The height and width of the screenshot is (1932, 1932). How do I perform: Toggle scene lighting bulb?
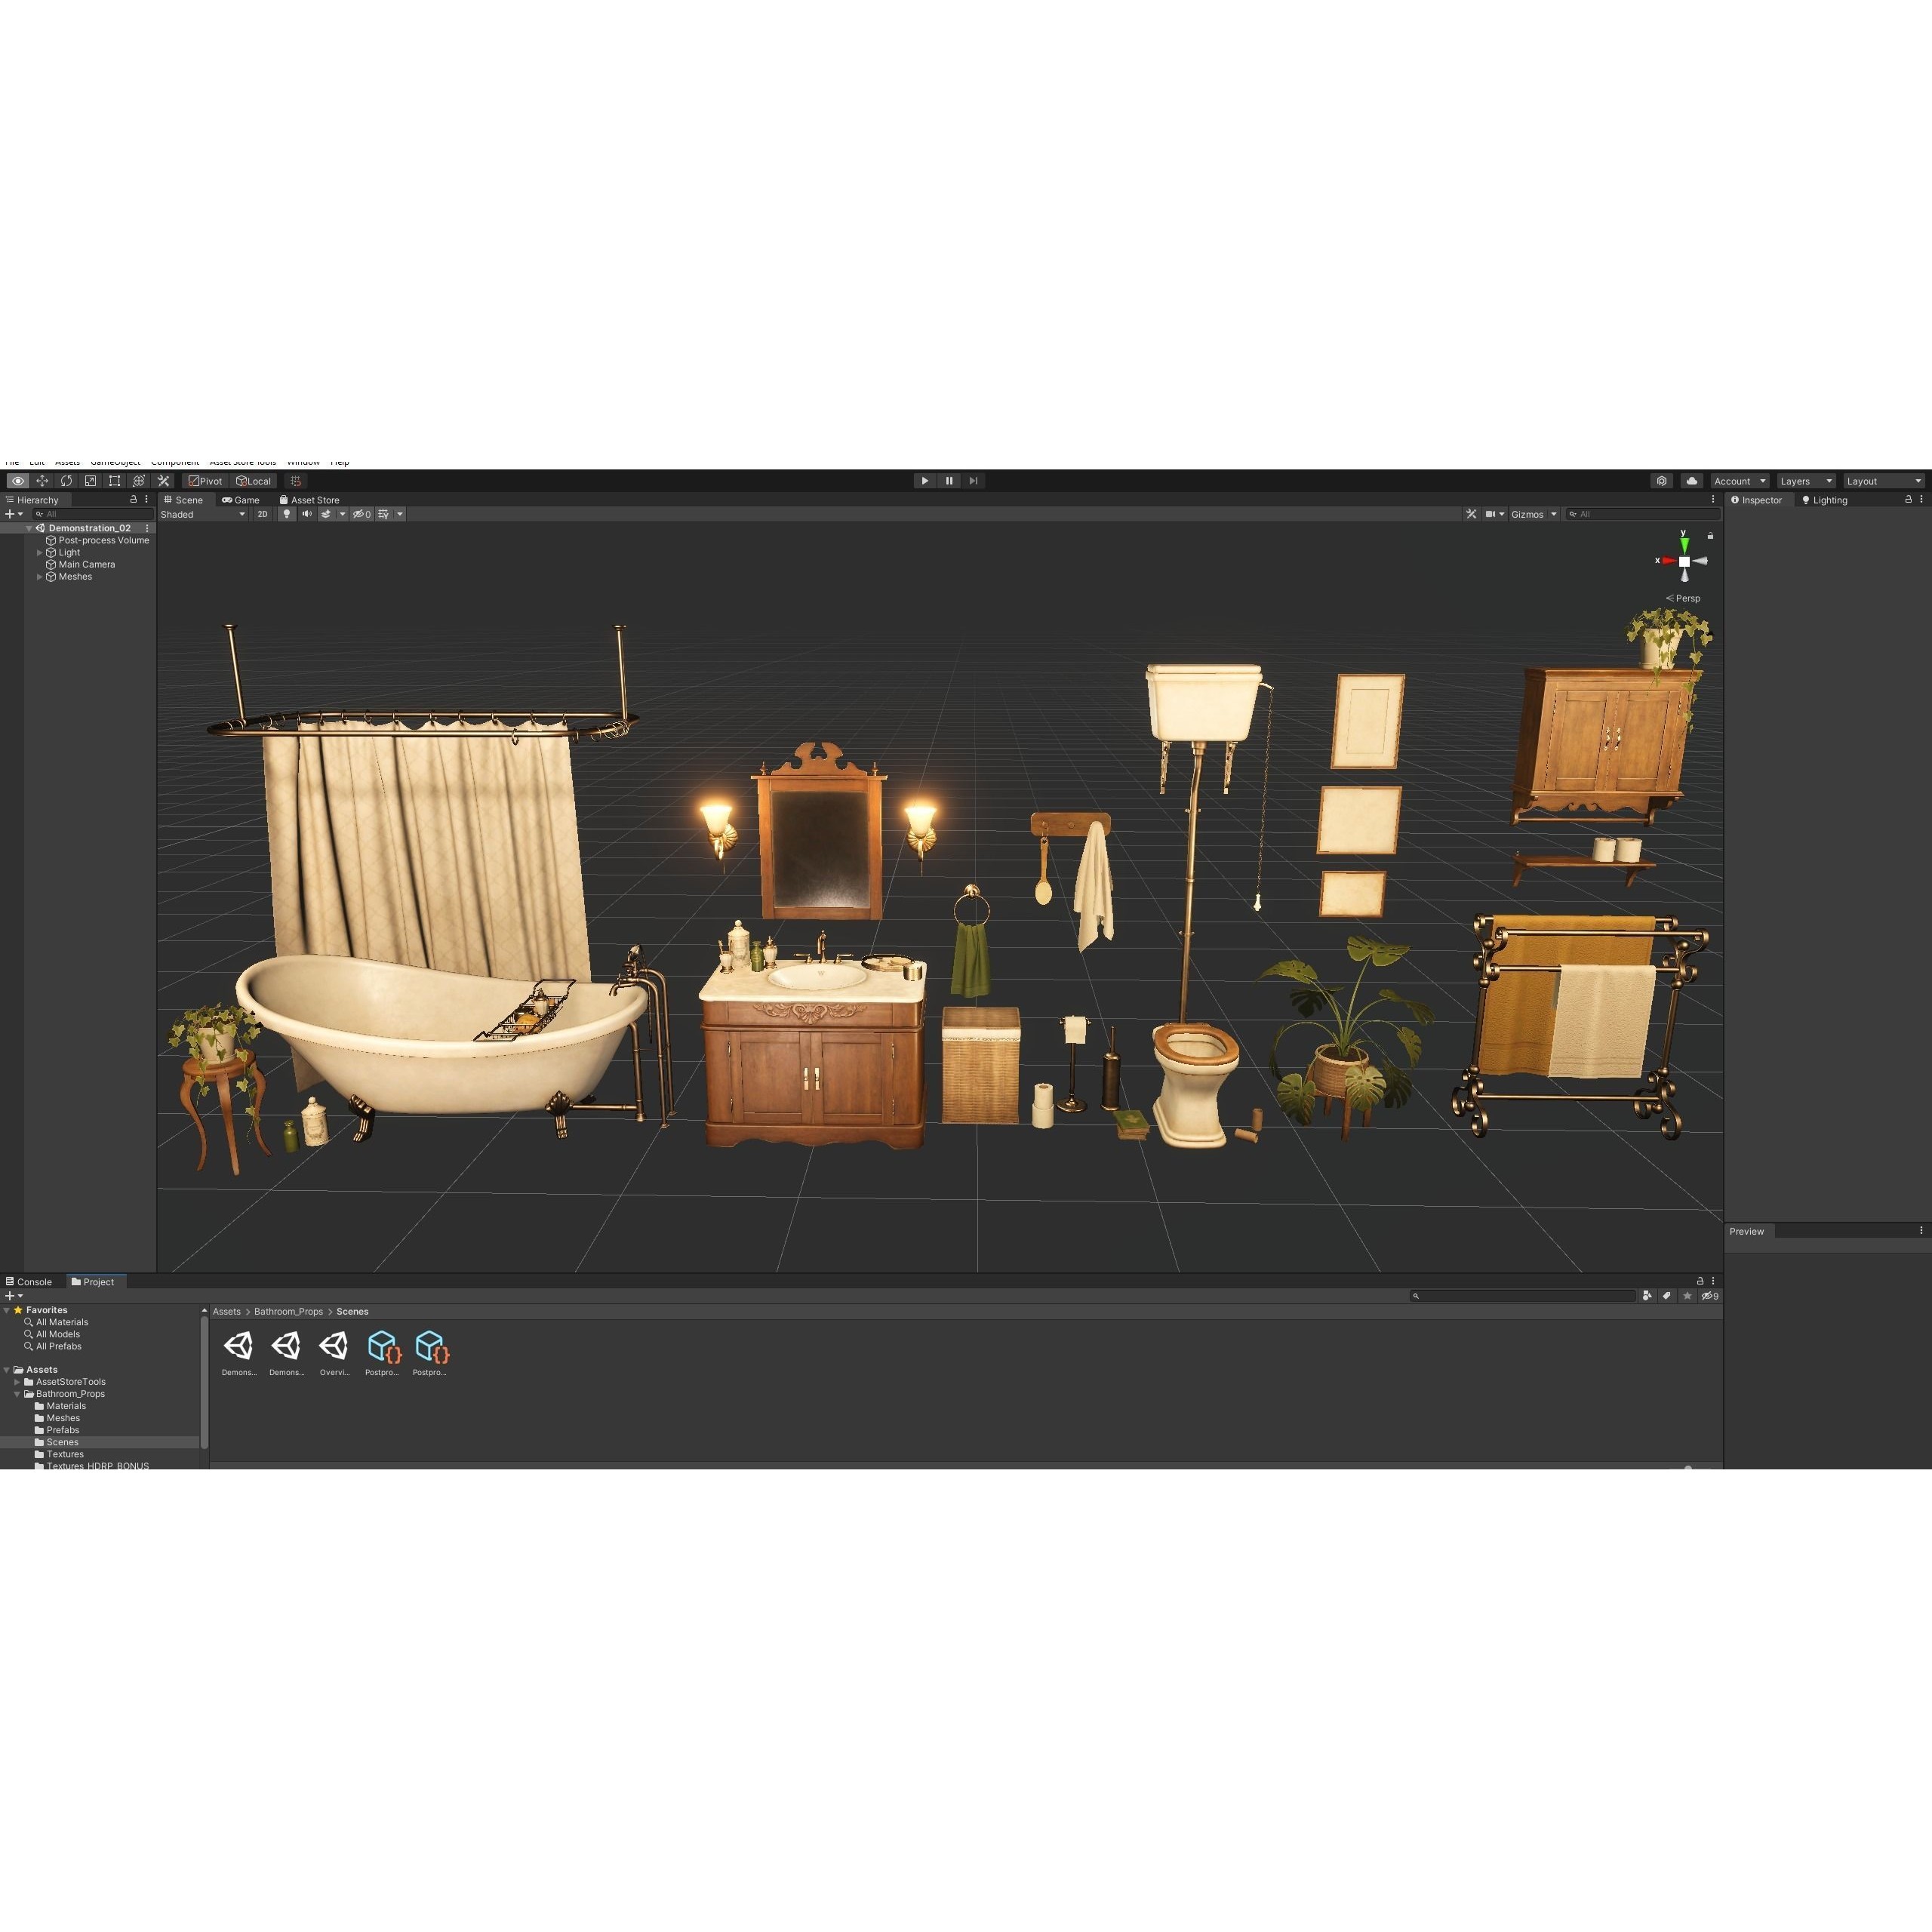287,514
